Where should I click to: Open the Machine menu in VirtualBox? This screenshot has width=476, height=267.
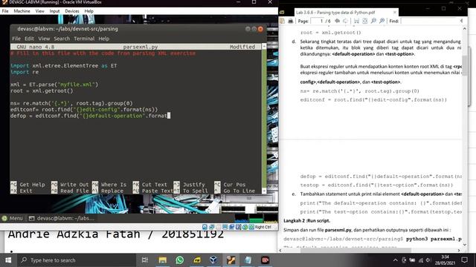tap(22, 11)
